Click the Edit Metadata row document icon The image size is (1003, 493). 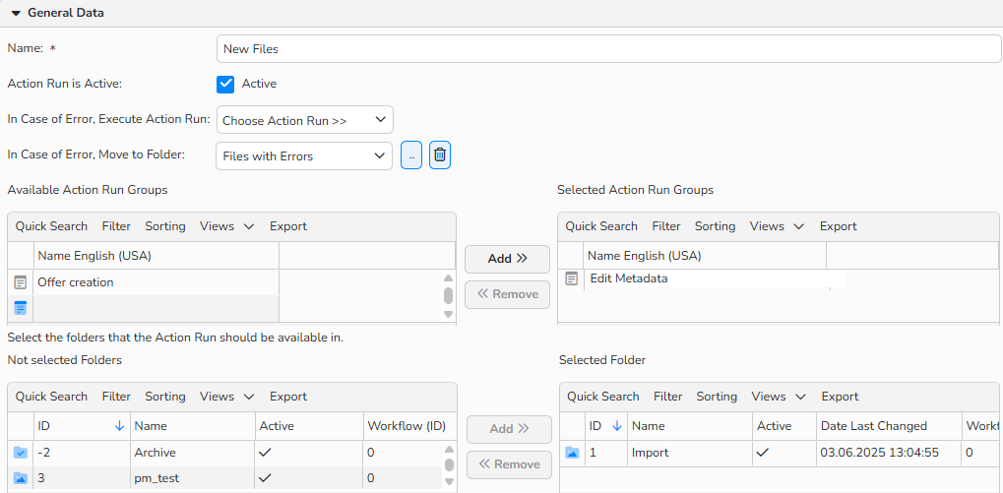(572, 278)
